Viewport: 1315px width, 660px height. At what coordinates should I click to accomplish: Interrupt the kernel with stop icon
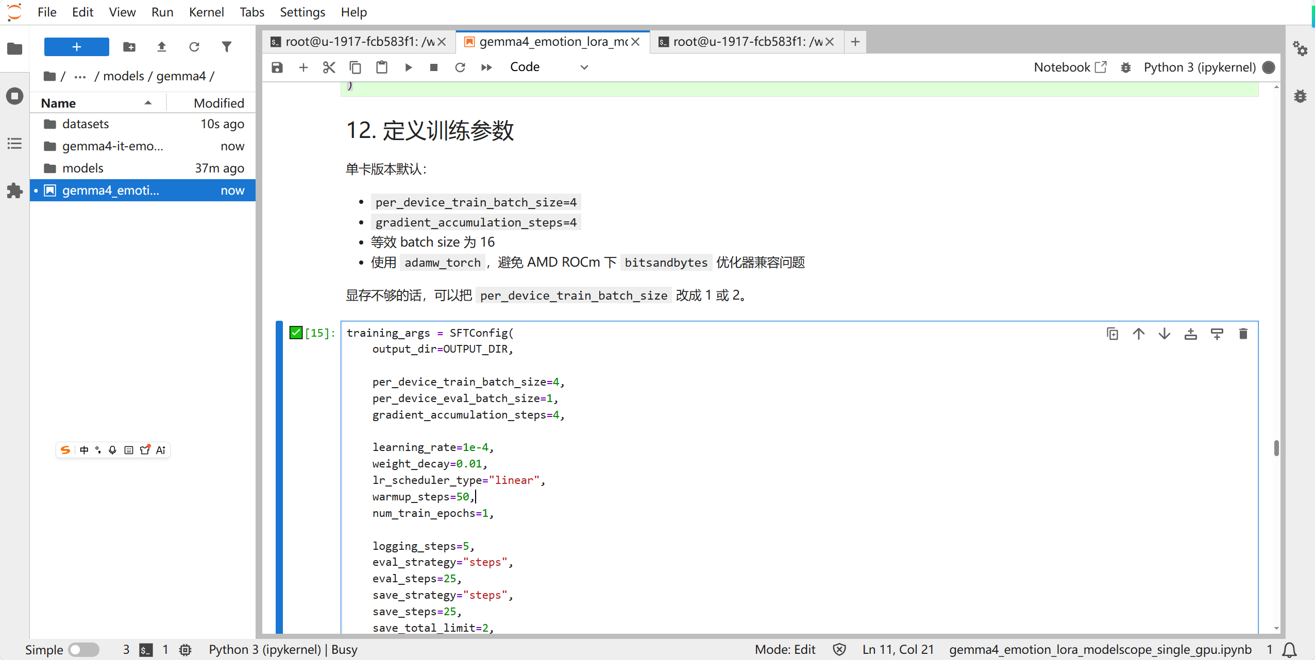click(434, 67)
